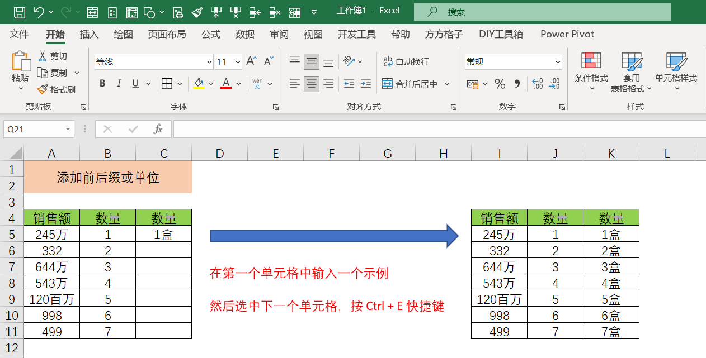
Task: Switch to the Formulas (公式) tab
Action: coord(211,34)
